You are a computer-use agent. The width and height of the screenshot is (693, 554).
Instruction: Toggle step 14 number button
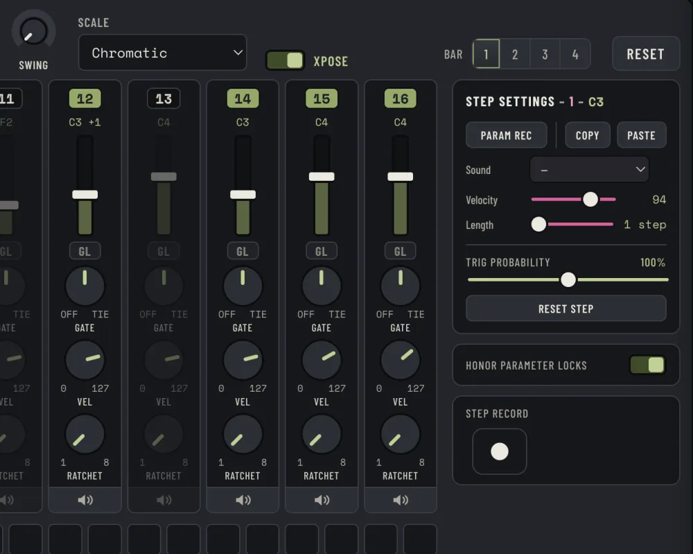tap(243, 98)
